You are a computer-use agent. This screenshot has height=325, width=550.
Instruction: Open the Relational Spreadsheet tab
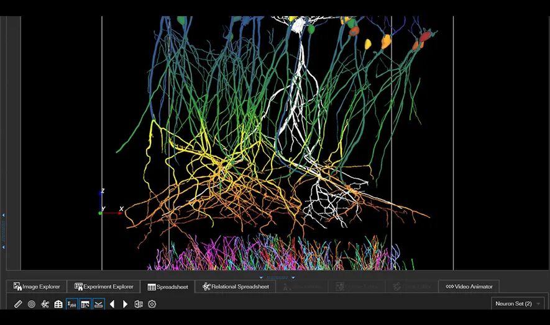(x=236, y=287)
